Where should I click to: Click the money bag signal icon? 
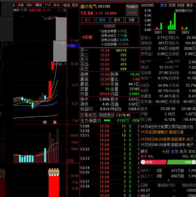pyautogui.click(x=54, y=171)
